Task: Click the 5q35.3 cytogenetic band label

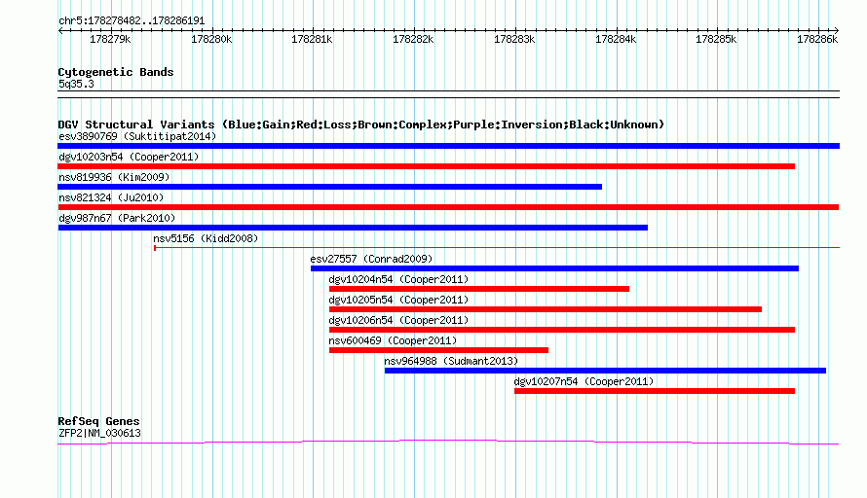Action: tap(76, 84)
